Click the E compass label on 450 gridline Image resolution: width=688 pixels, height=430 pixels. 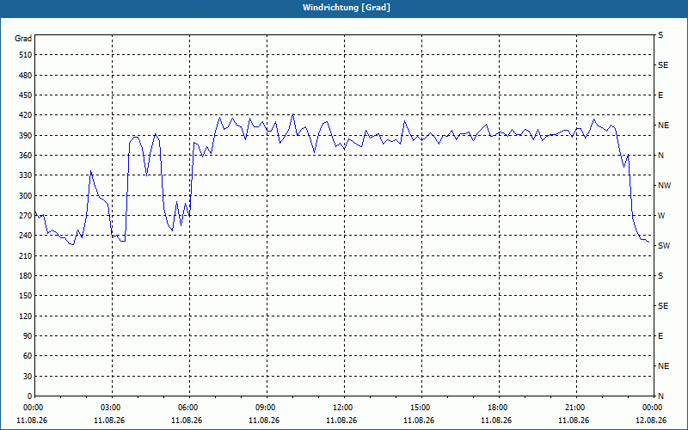(660, 95)
